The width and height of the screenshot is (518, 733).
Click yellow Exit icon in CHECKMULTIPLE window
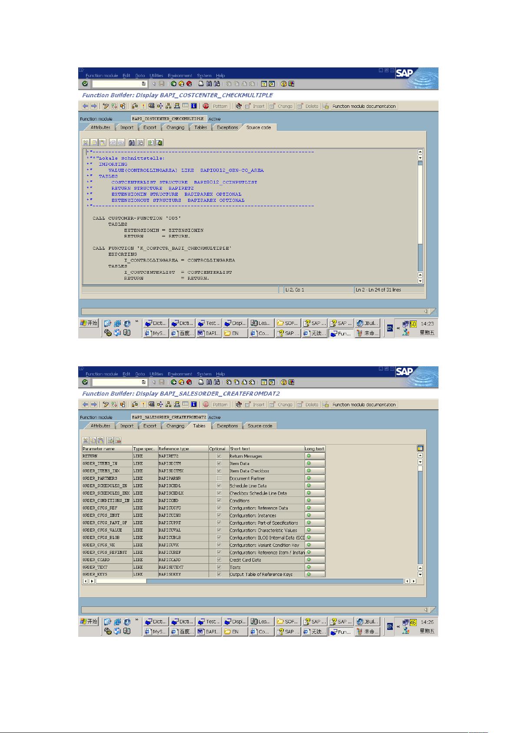click(x=181, y=84)
